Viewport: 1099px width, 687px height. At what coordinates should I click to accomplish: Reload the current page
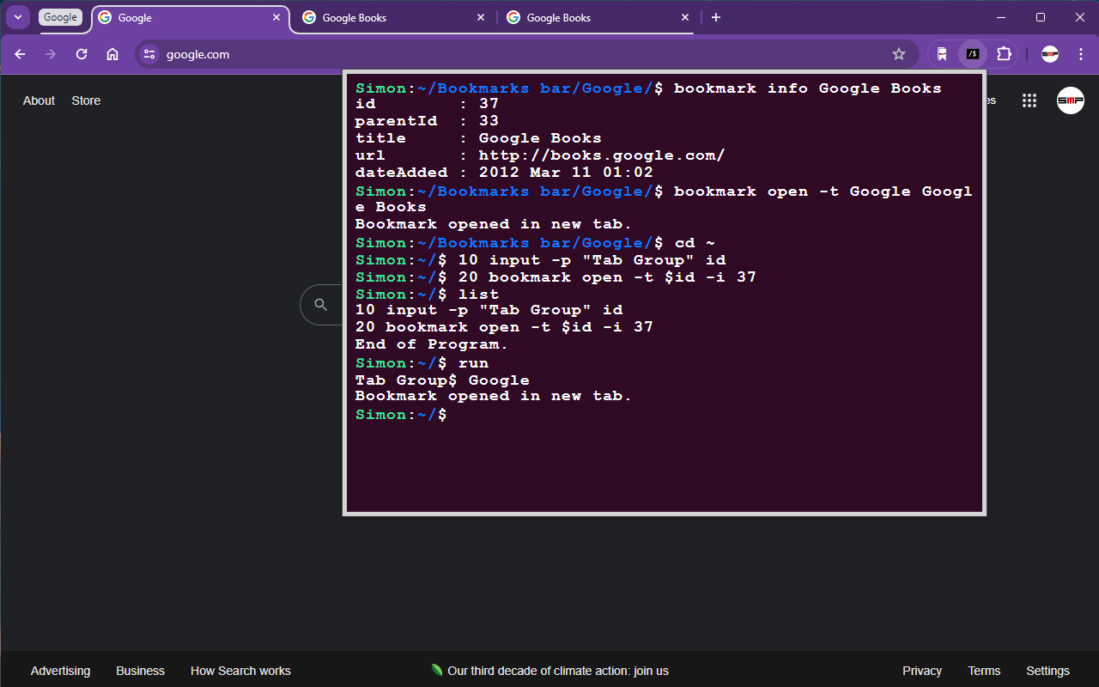point(82,54)
